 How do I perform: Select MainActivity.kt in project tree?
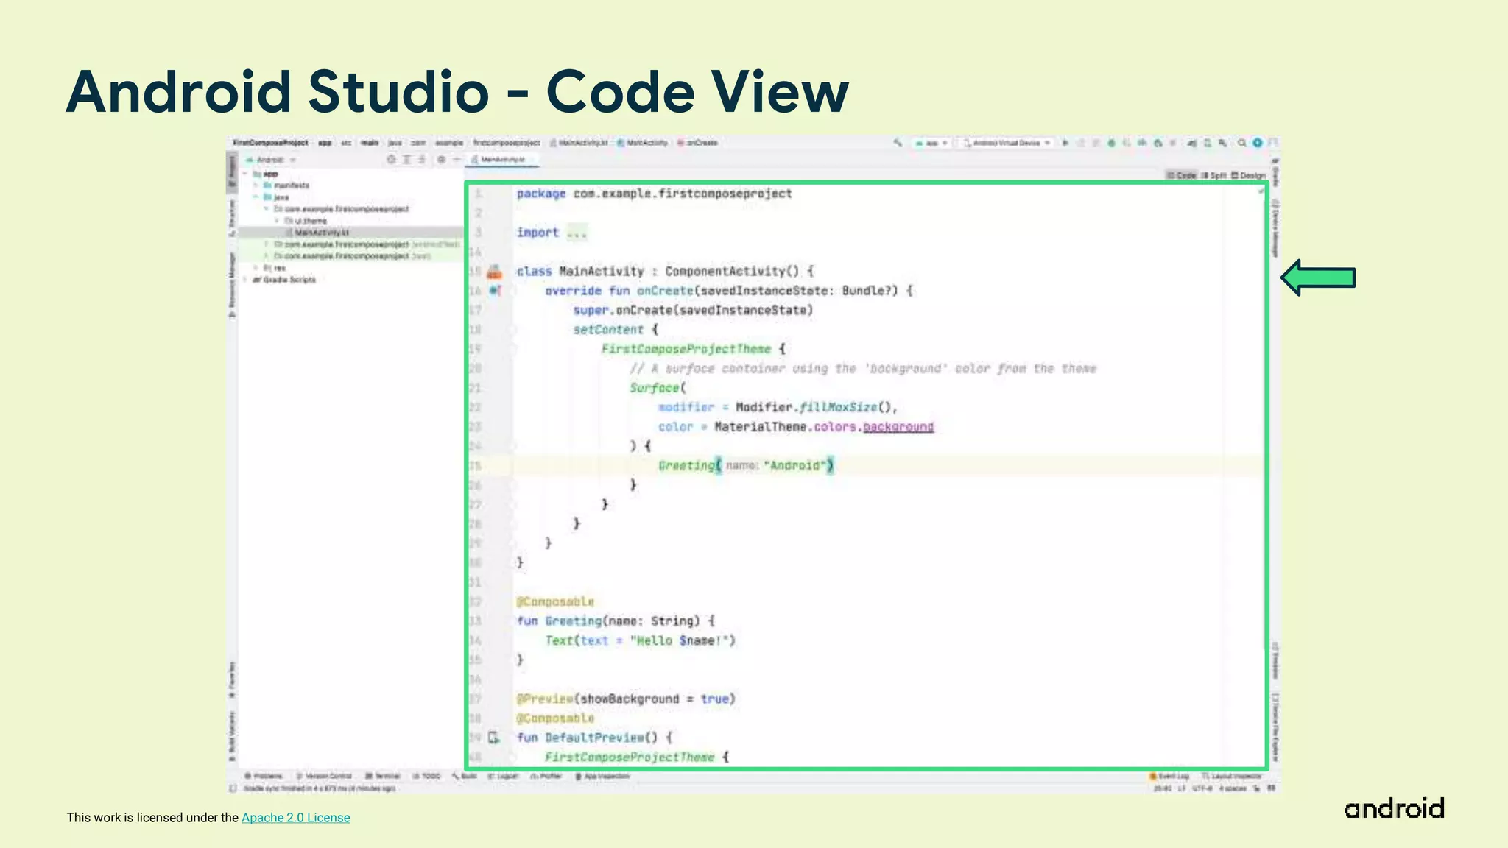(321, 233)
